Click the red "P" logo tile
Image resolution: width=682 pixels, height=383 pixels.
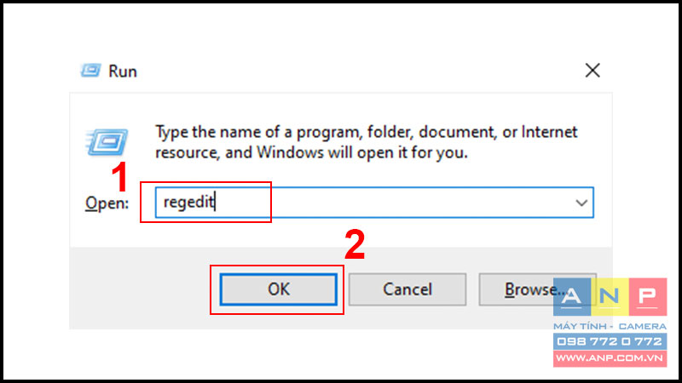(x=648, y=297)
